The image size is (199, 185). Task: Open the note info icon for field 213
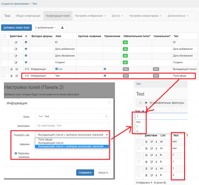pyautogui.click(x=105, y=69)
